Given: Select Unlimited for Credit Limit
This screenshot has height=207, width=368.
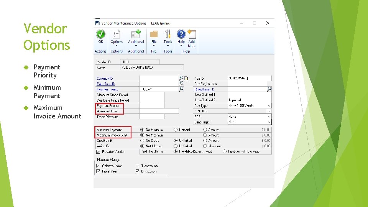Looking at the screenshot, I should point(176,141).
